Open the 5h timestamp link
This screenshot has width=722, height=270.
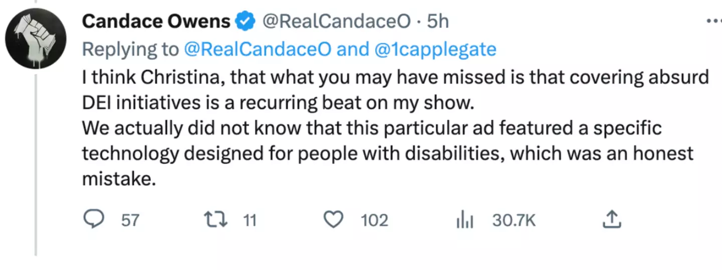[x=437, y=21]
